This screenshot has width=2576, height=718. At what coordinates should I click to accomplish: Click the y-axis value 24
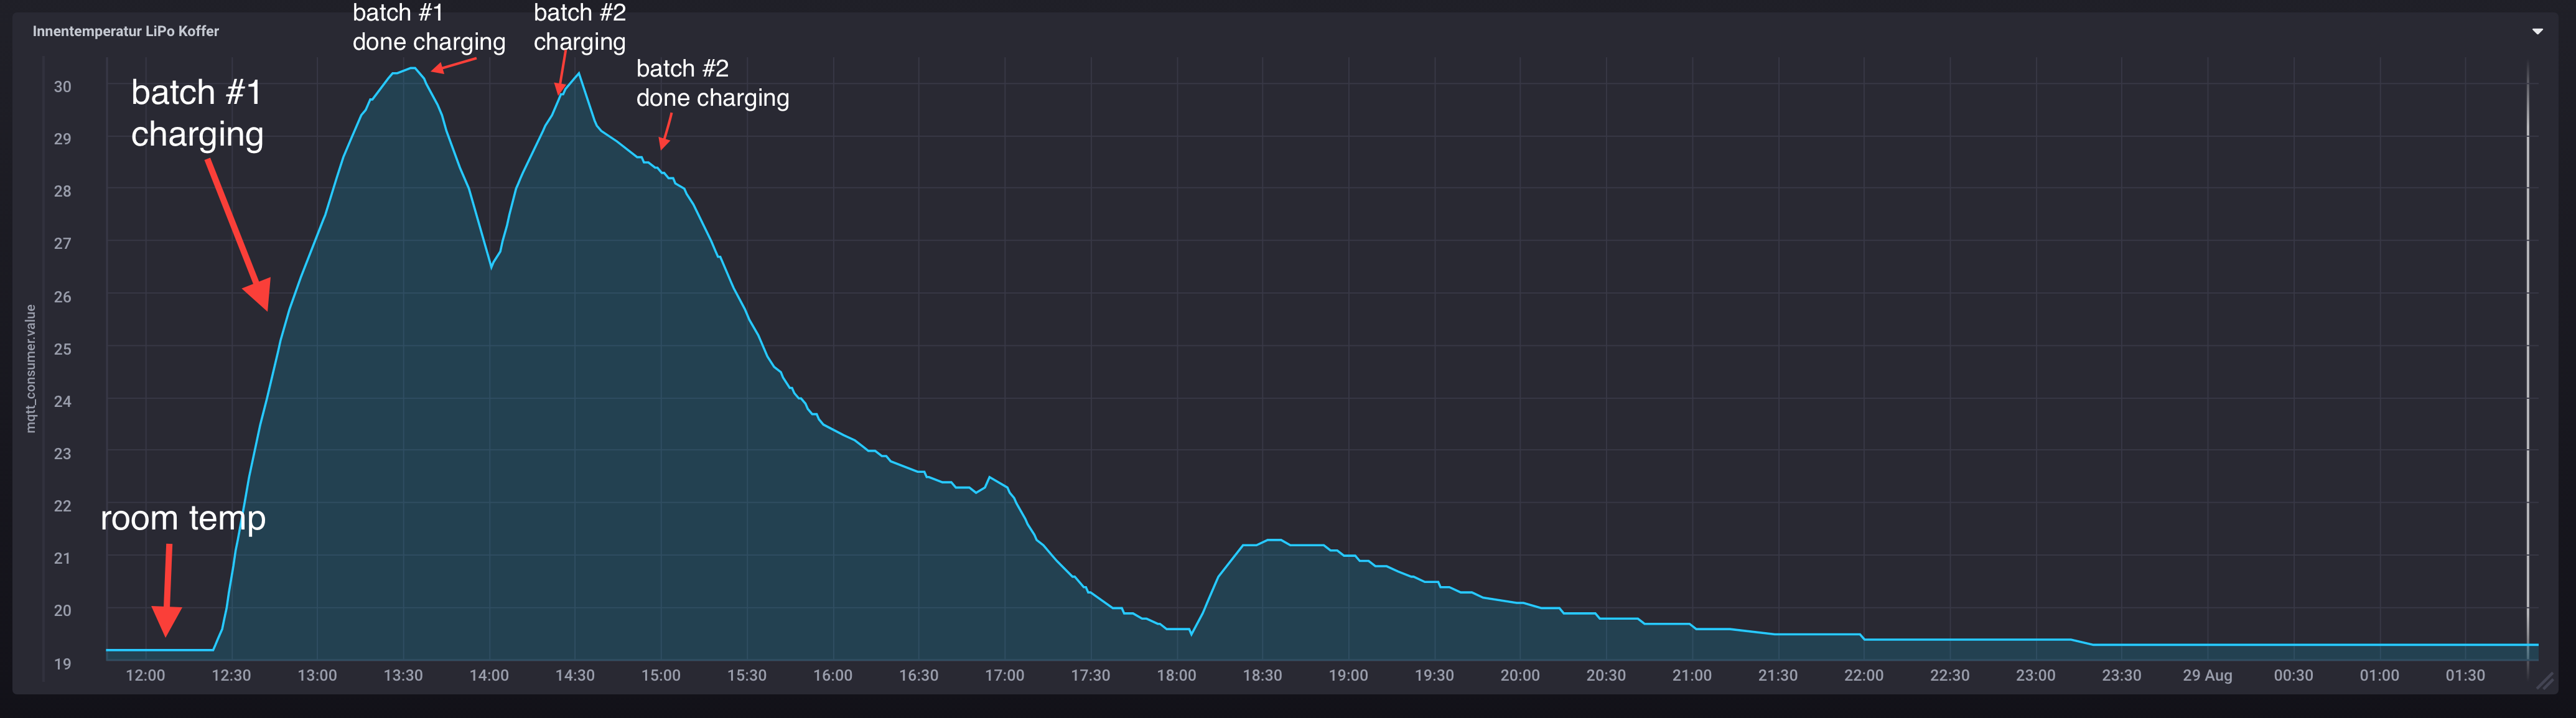[63, 401]
